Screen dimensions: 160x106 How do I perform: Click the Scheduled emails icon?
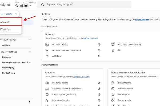(x=47, y=100)
